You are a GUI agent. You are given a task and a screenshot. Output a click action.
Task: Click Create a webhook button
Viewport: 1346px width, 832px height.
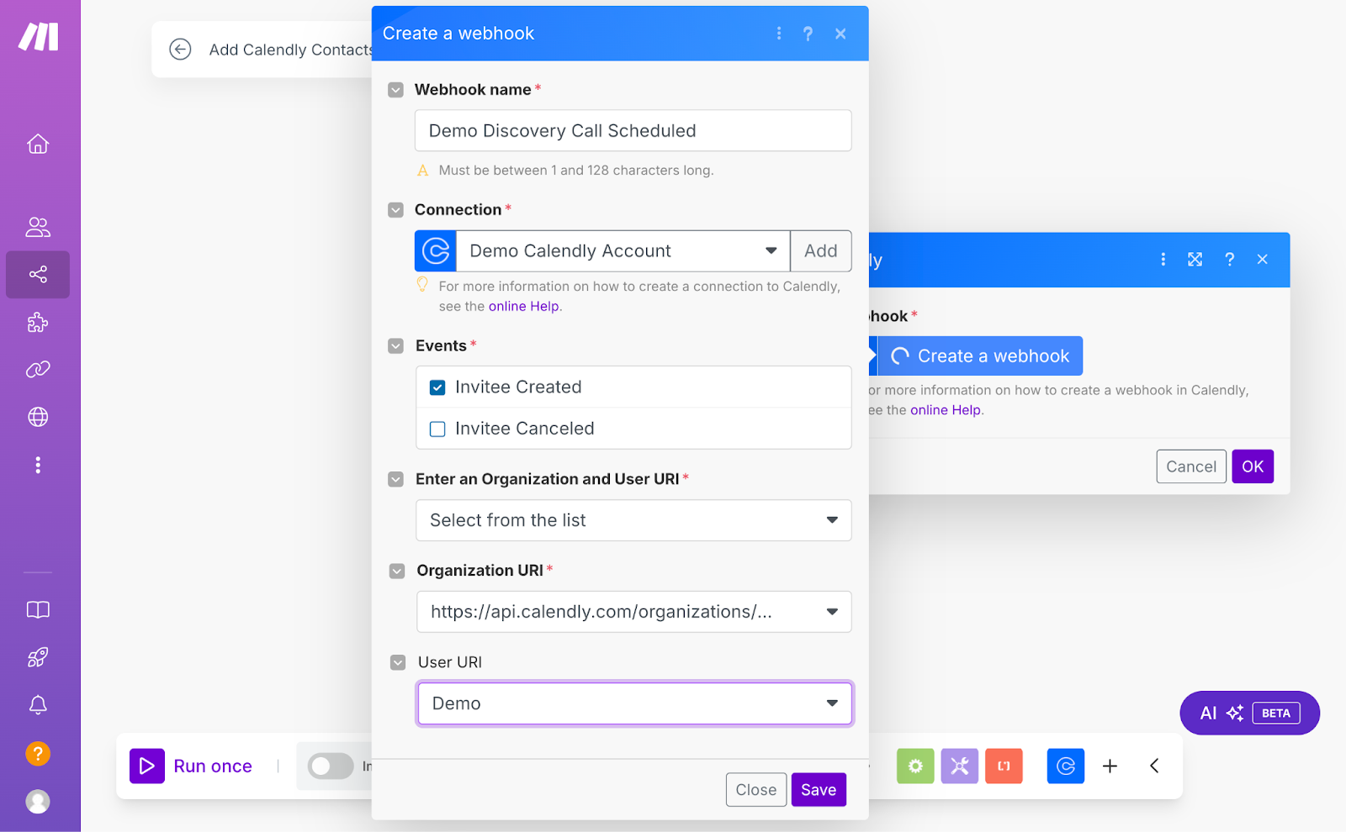tap(980, 356)
